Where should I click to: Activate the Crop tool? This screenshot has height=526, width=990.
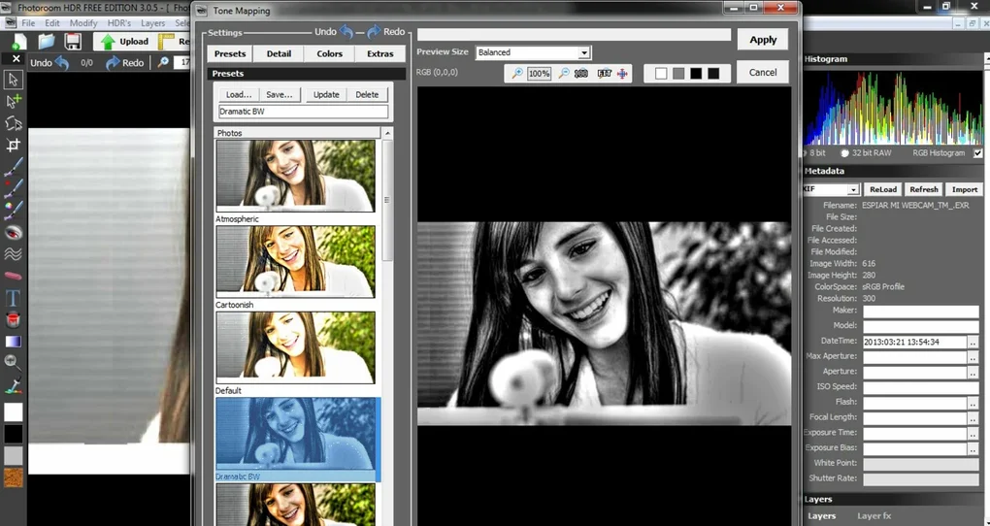pyautogui.click(x=14, y=146)
